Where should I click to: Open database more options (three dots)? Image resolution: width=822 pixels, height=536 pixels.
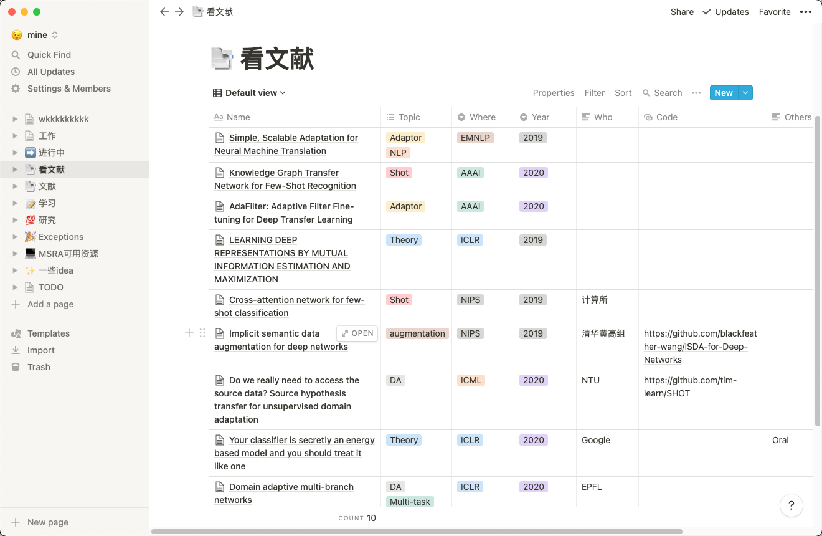click(x=696, y=93)
